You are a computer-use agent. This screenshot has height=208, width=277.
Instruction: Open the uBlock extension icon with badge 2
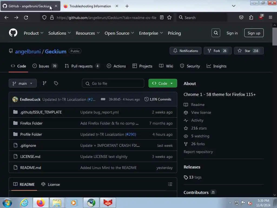point(261,17)
